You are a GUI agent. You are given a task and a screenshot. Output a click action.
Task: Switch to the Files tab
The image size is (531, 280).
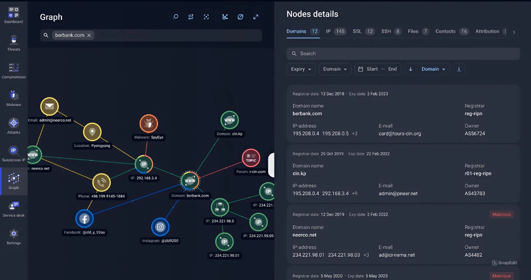[419, 32]
